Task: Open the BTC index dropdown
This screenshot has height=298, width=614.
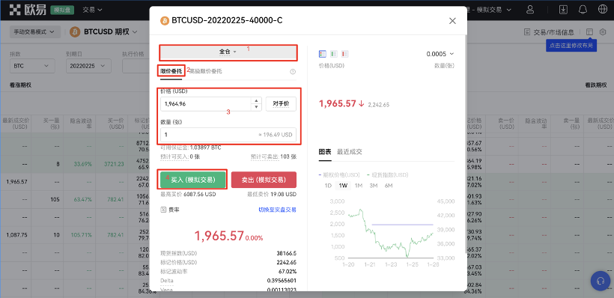Action: 31,66
